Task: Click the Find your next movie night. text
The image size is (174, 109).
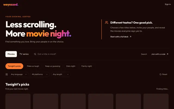Action: pos(17,89)
